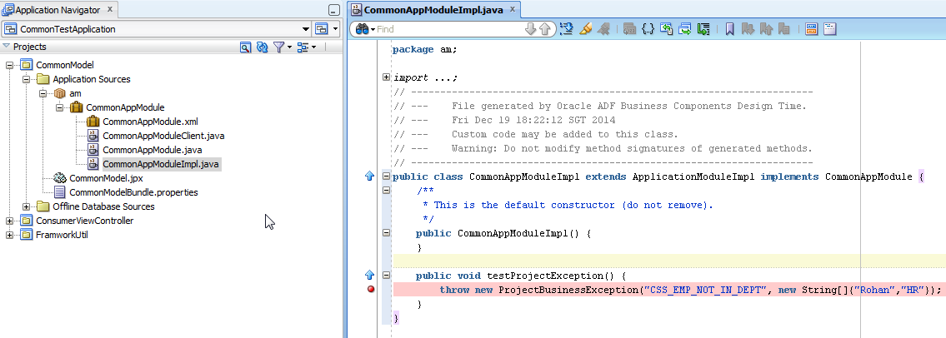Click in the Find search field
Screen dimensions: 946x338
point(449,29)
